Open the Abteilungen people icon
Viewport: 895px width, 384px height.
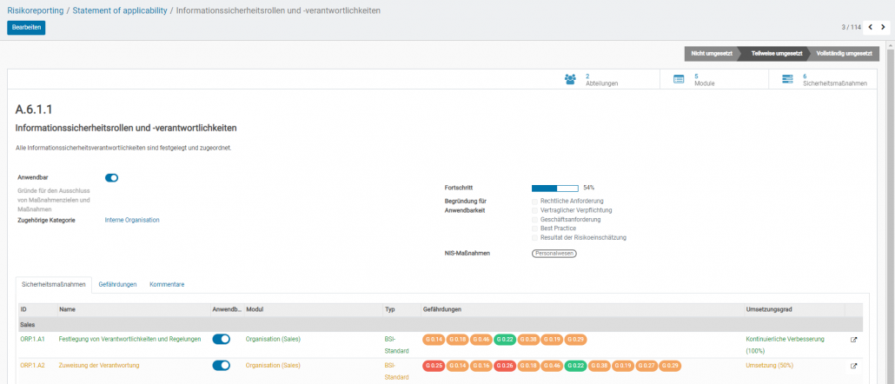[x=570, y=79]
